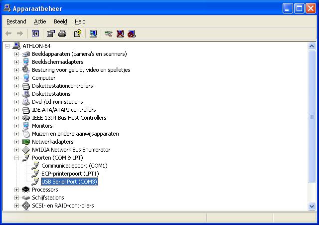Click the Forward arrow toolbar button
The image size is (319, 225).
coord(20,33)
